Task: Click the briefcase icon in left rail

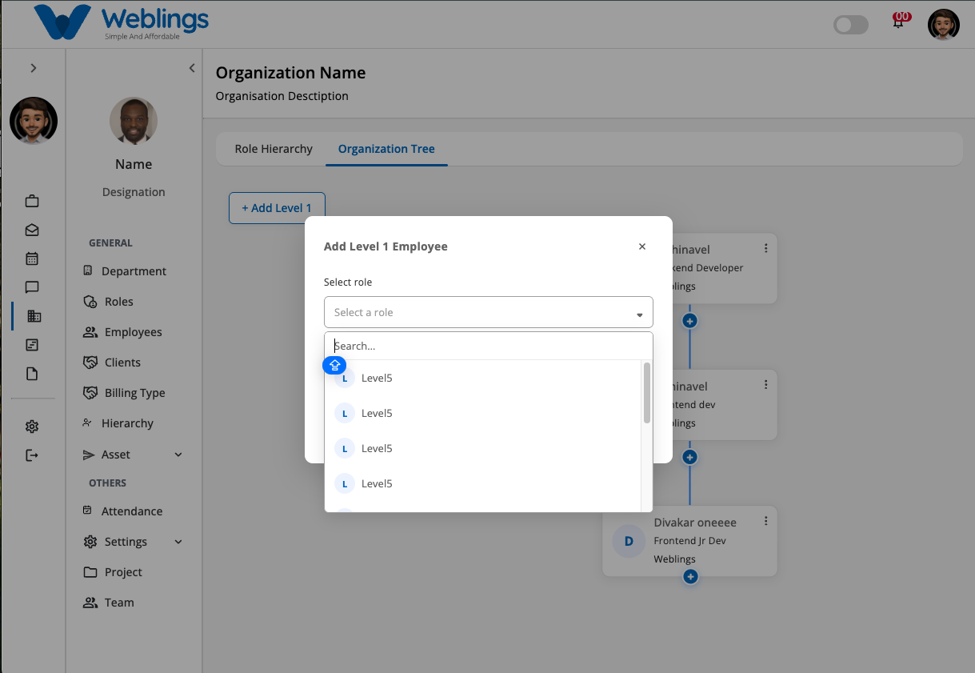Action: [x=32, y=201]
